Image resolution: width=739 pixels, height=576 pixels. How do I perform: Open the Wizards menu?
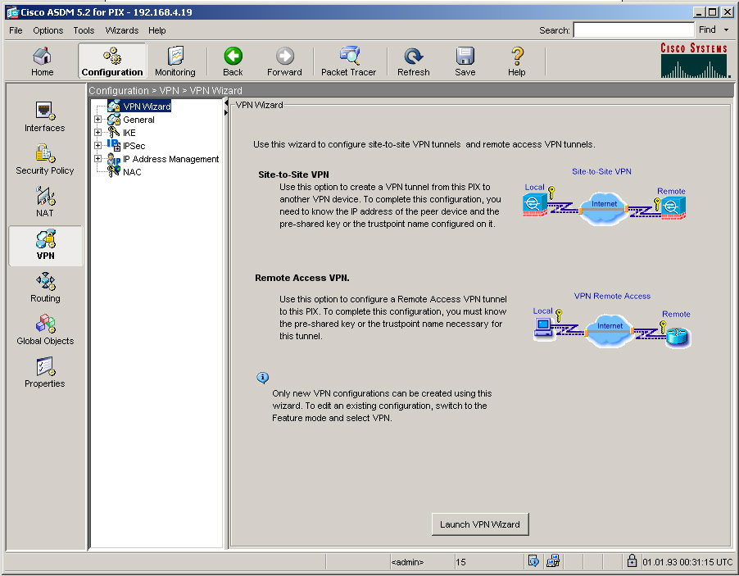point(122,30)
